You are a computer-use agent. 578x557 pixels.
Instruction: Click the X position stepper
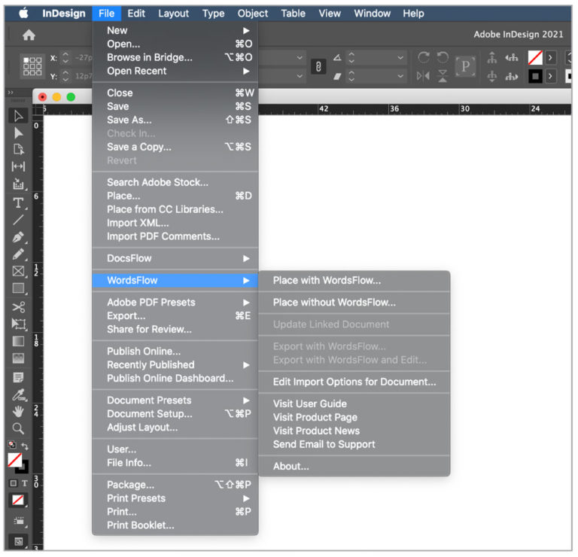click(x=65, y=57)
